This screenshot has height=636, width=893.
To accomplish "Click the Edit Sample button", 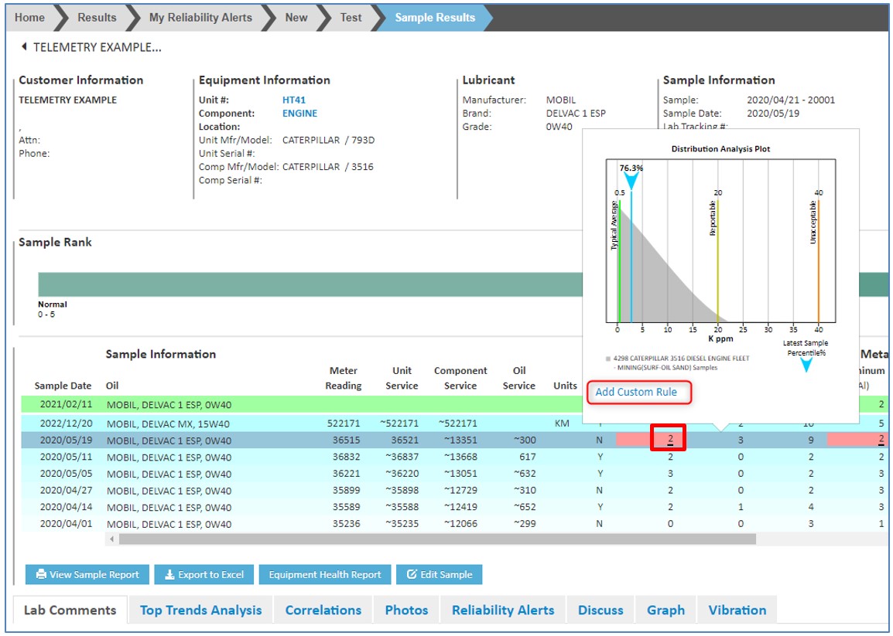I will [x=439, y=574].
